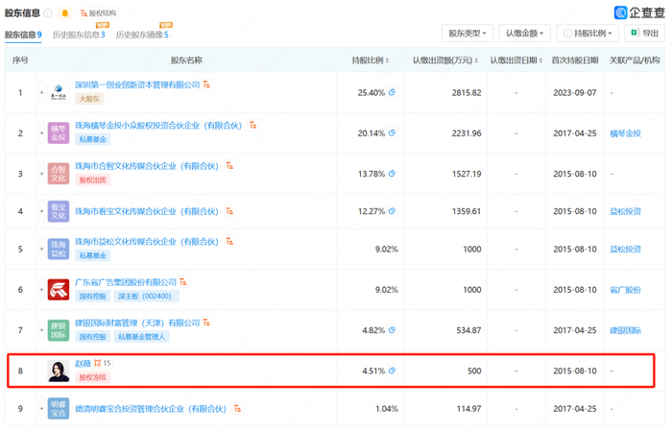672x432 pixels.
Task: Expand shareholder row 1 with the plus toggle
Action: point(41,92)
